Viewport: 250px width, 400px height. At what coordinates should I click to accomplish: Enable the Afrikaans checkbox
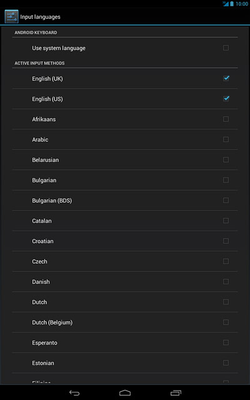click(x=226, y=119)
